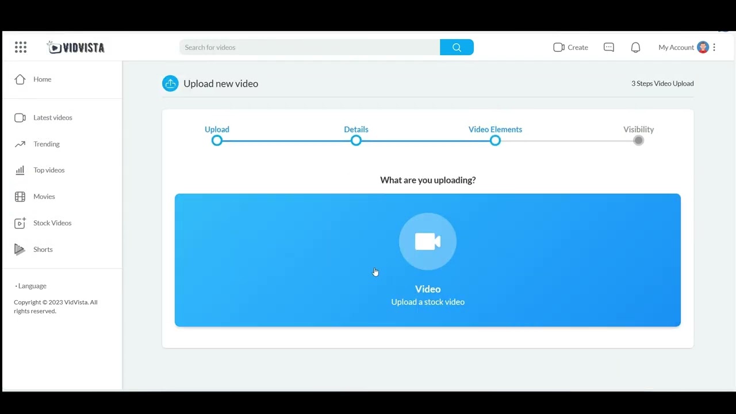736x414 pixels.
Task: Go to Home in the sidebar
Action: 42,79
